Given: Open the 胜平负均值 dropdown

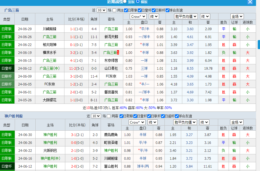Looking at the screenshot, I should pyautogui.click(x=185, y=16).
